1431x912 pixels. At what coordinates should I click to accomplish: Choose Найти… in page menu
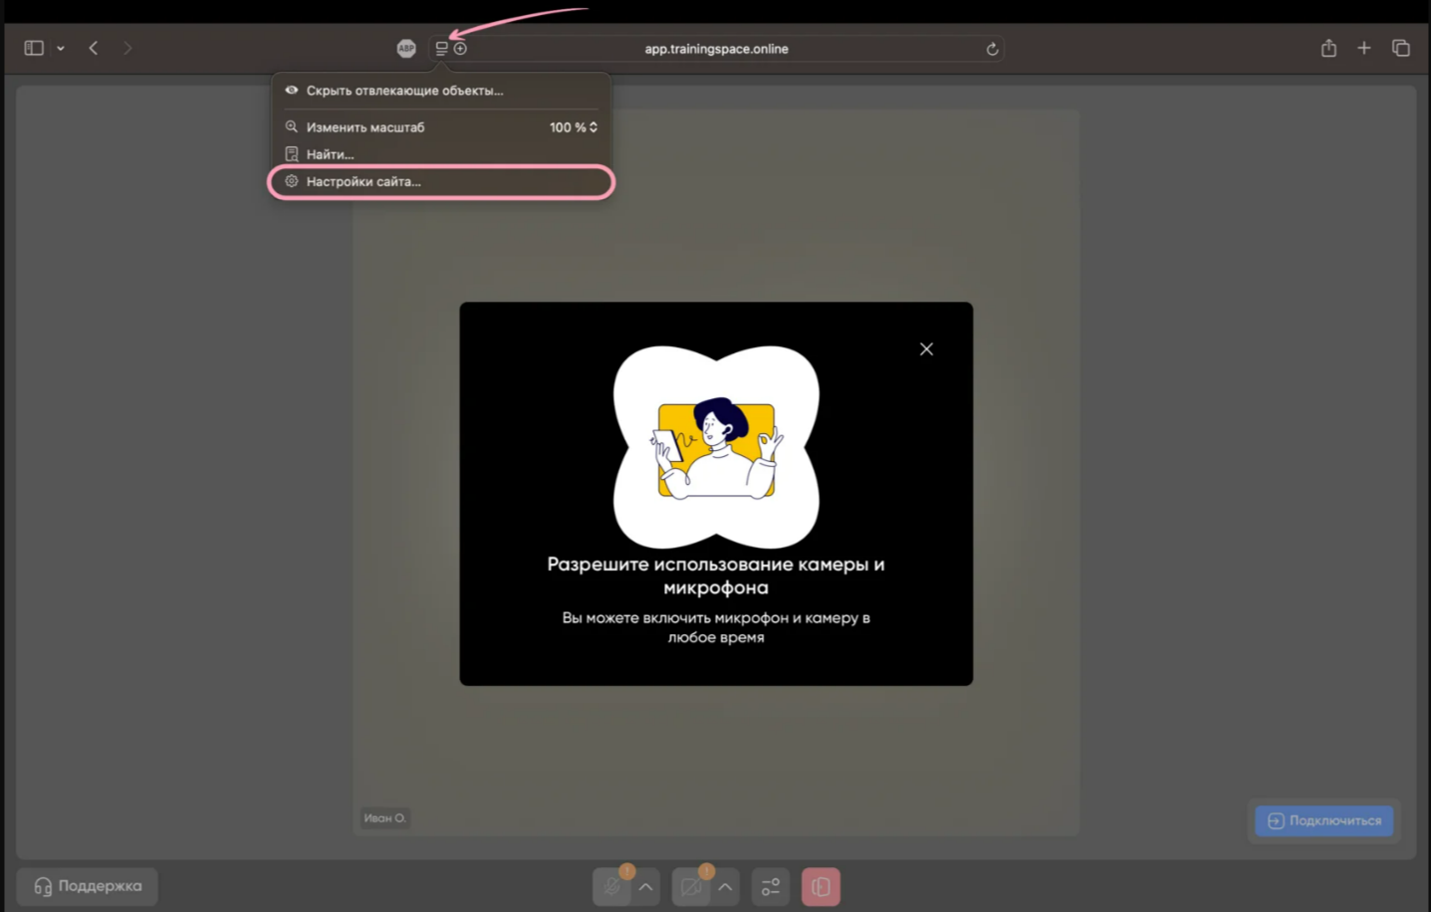330,154
